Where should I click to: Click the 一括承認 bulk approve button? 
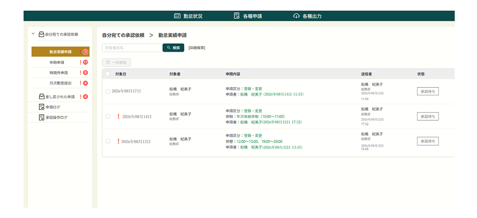[x=117, y=62]
